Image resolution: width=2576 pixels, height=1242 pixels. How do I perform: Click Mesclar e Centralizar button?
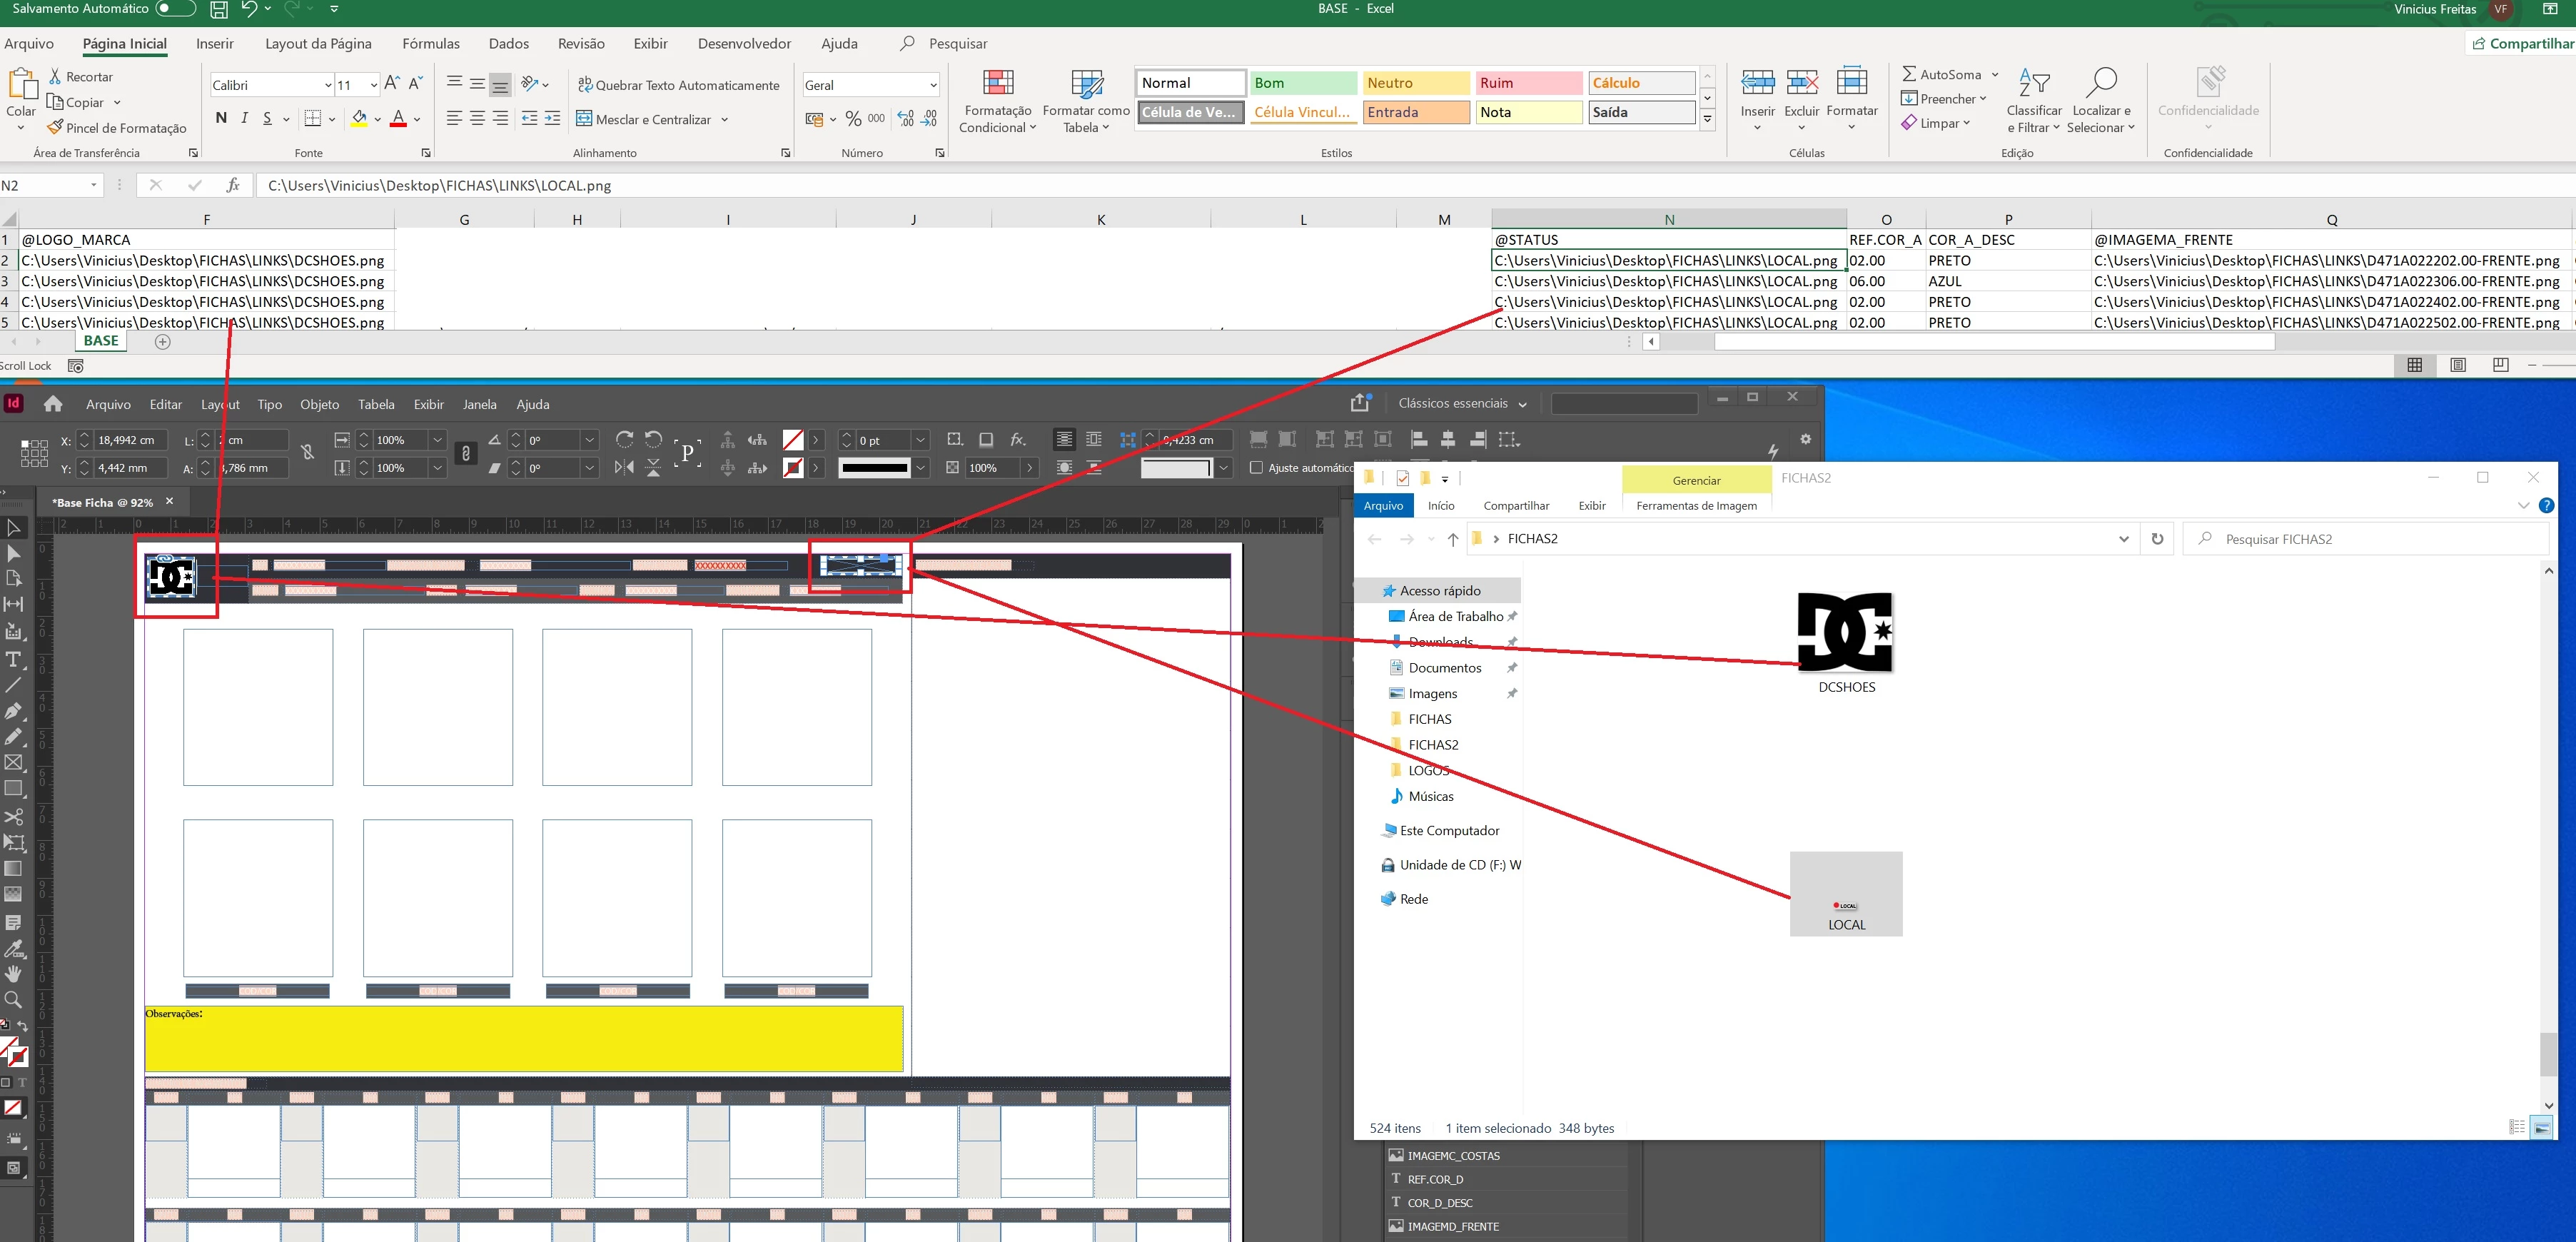(x=652, y=119)
